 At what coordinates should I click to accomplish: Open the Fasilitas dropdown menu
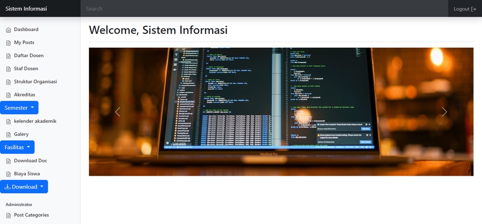point(17,147)
